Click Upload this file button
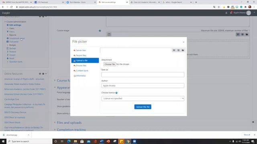 tap(143, 107)
